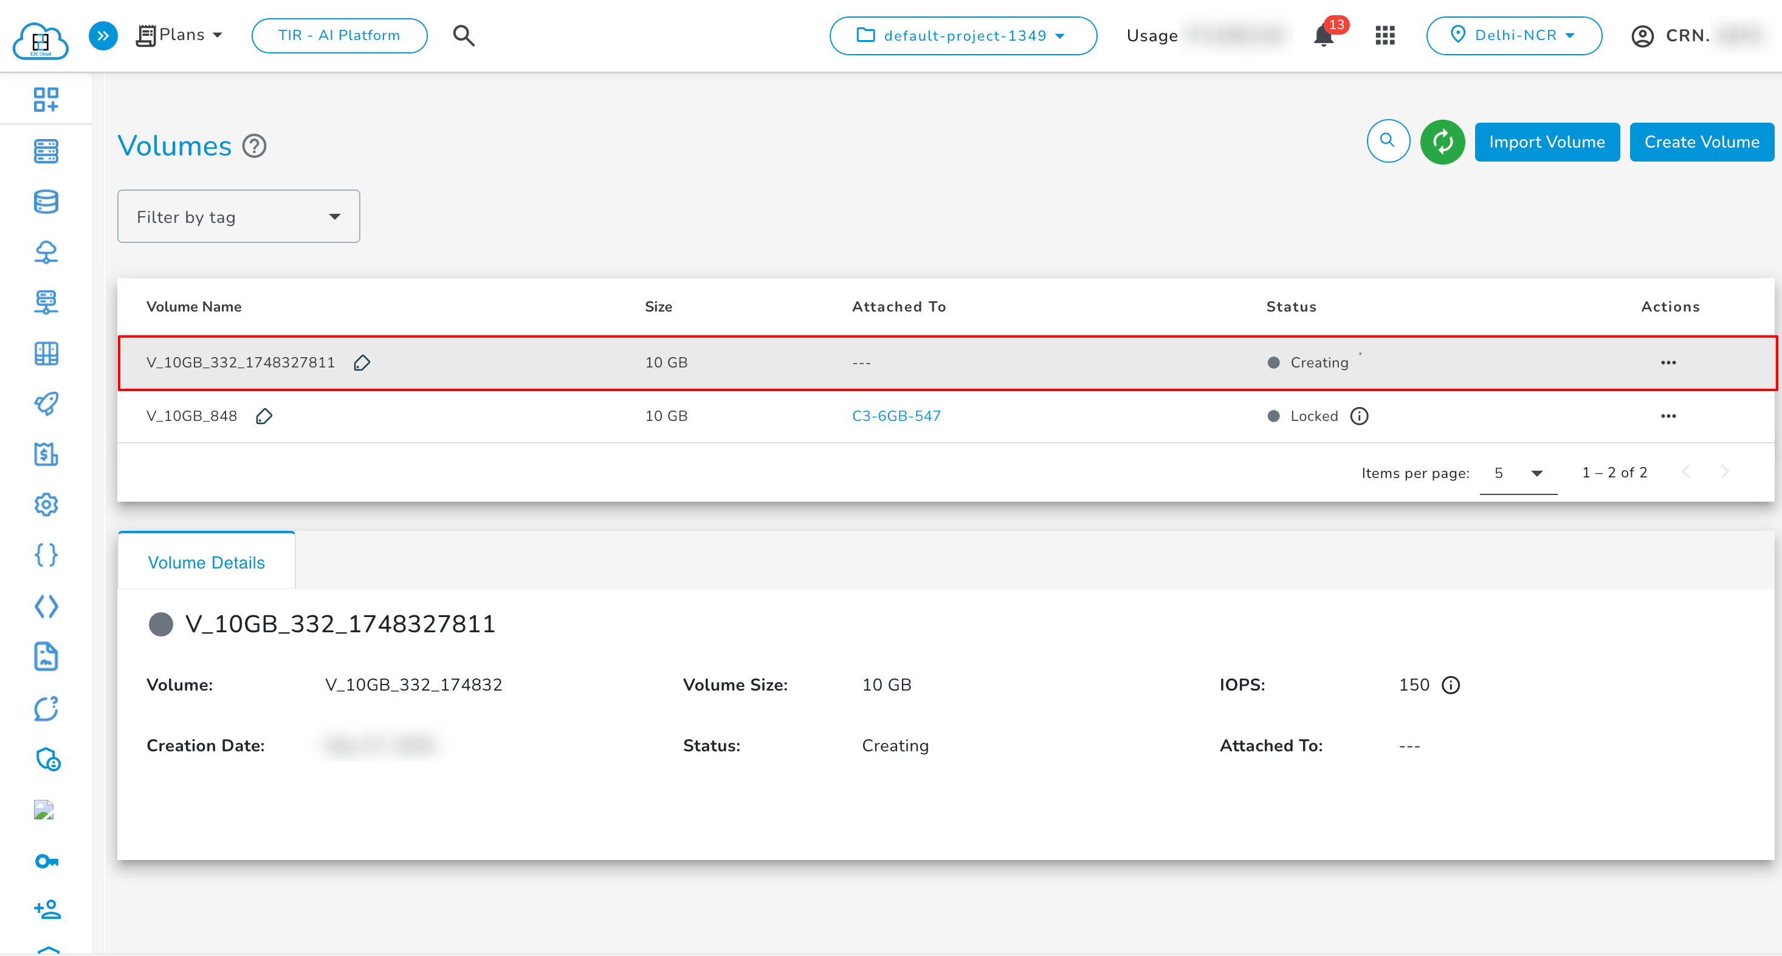Expand sidebar with double-arrow button

(x=103, y=35)
